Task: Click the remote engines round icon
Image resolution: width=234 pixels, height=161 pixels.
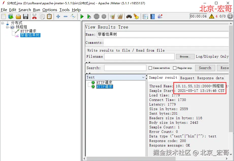Action: point(230,16)
